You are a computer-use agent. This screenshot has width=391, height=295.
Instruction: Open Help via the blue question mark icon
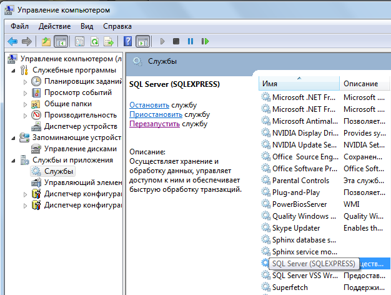[x=127, y=41]
